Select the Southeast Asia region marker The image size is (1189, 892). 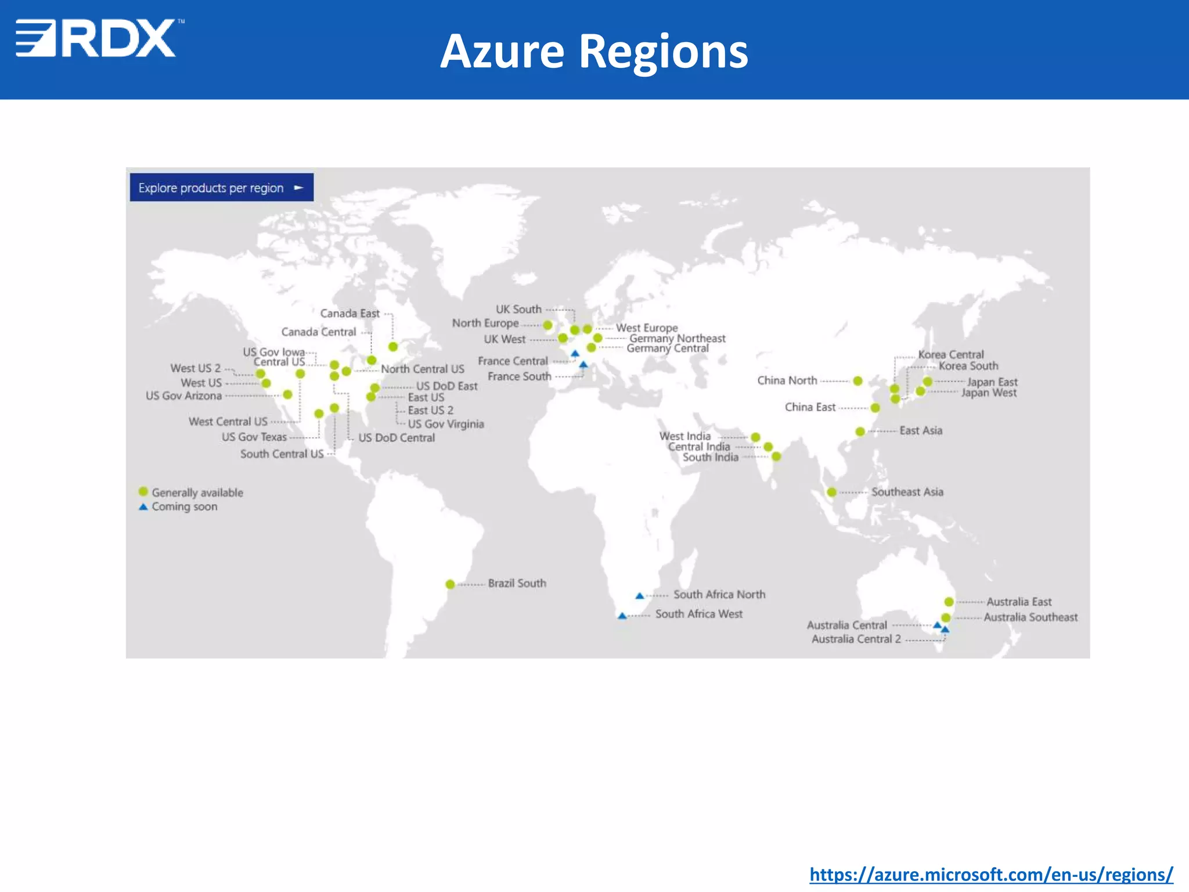(831, 492)
